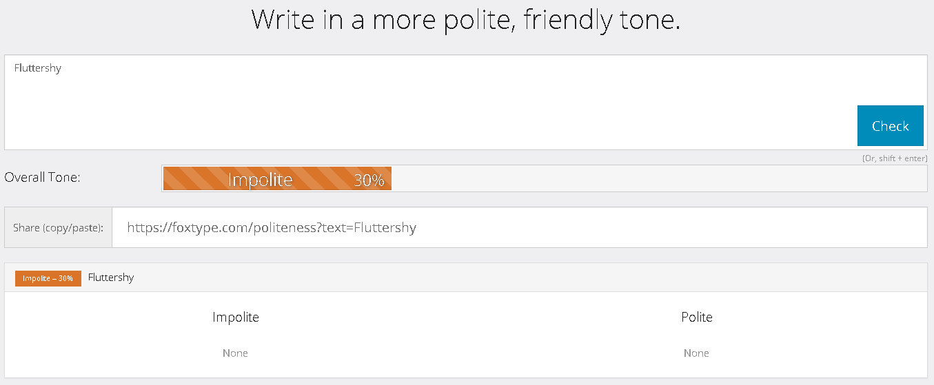
Task: Click the small orange 'Impolite – 30%' badge
Action: coord(48,278)
